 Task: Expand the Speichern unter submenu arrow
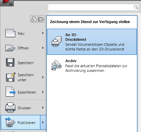[x=43, y=77]
